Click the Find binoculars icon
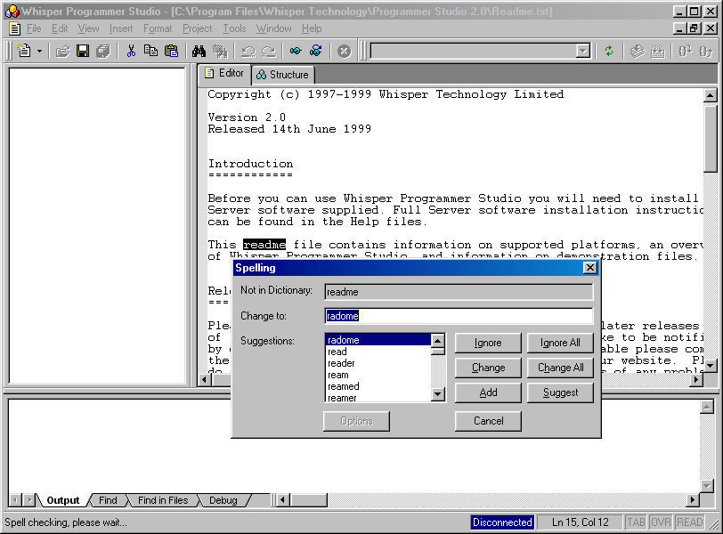 tap(199, 51)
